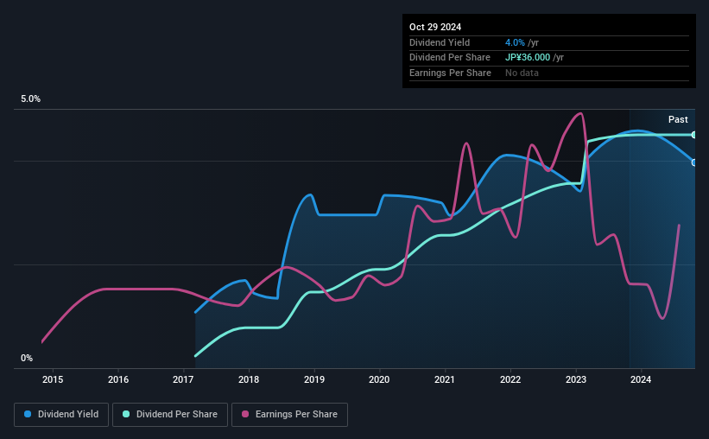Viewport: 709px width, 439px height.
Task: Click the 2021 x-axis label
Action: click(445, 379)
